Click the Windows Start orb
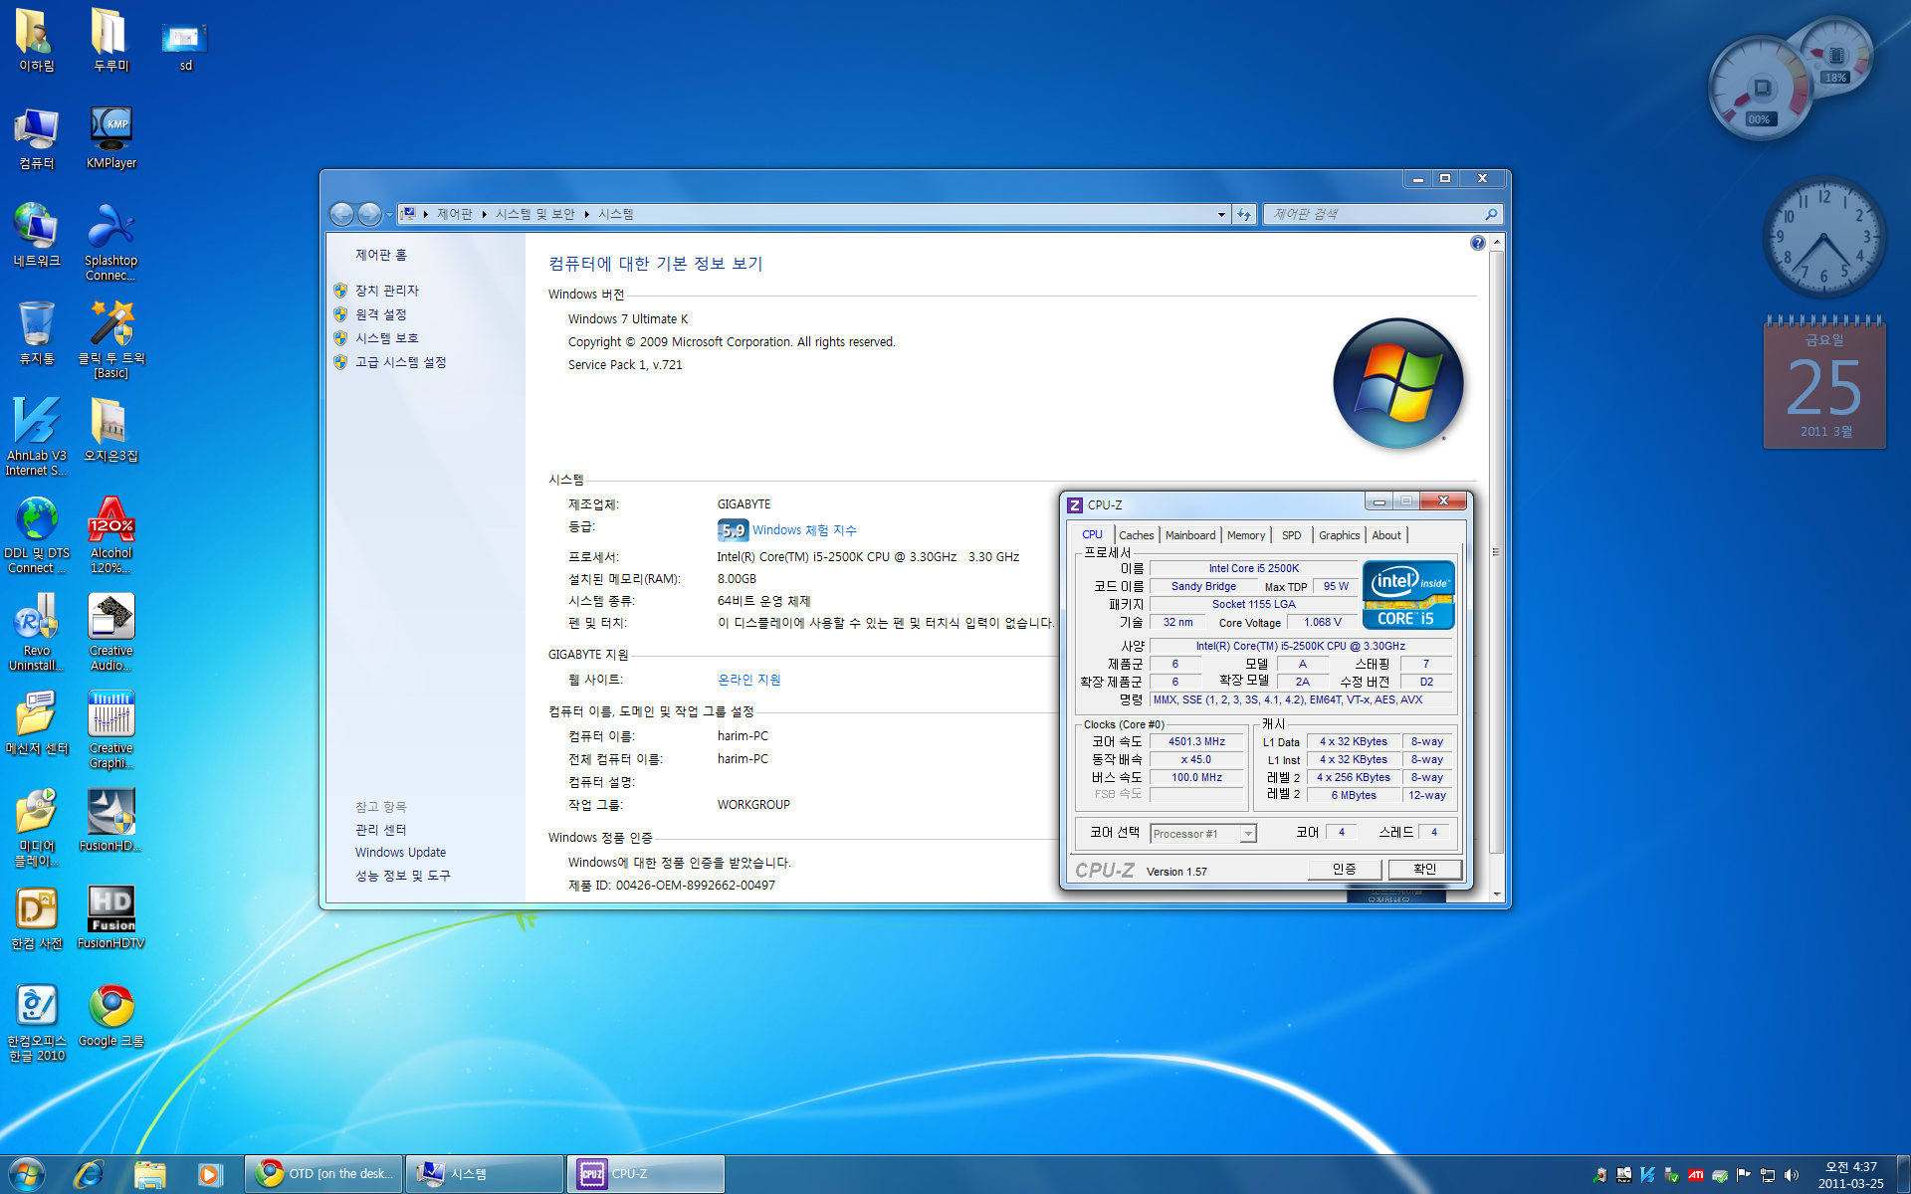 (27, 1174)
